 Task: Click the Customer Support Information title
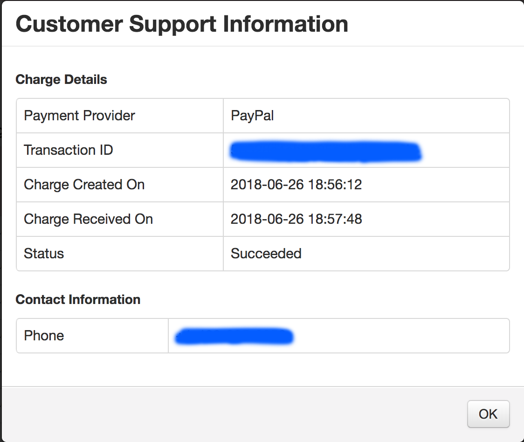tap(182, 24)
